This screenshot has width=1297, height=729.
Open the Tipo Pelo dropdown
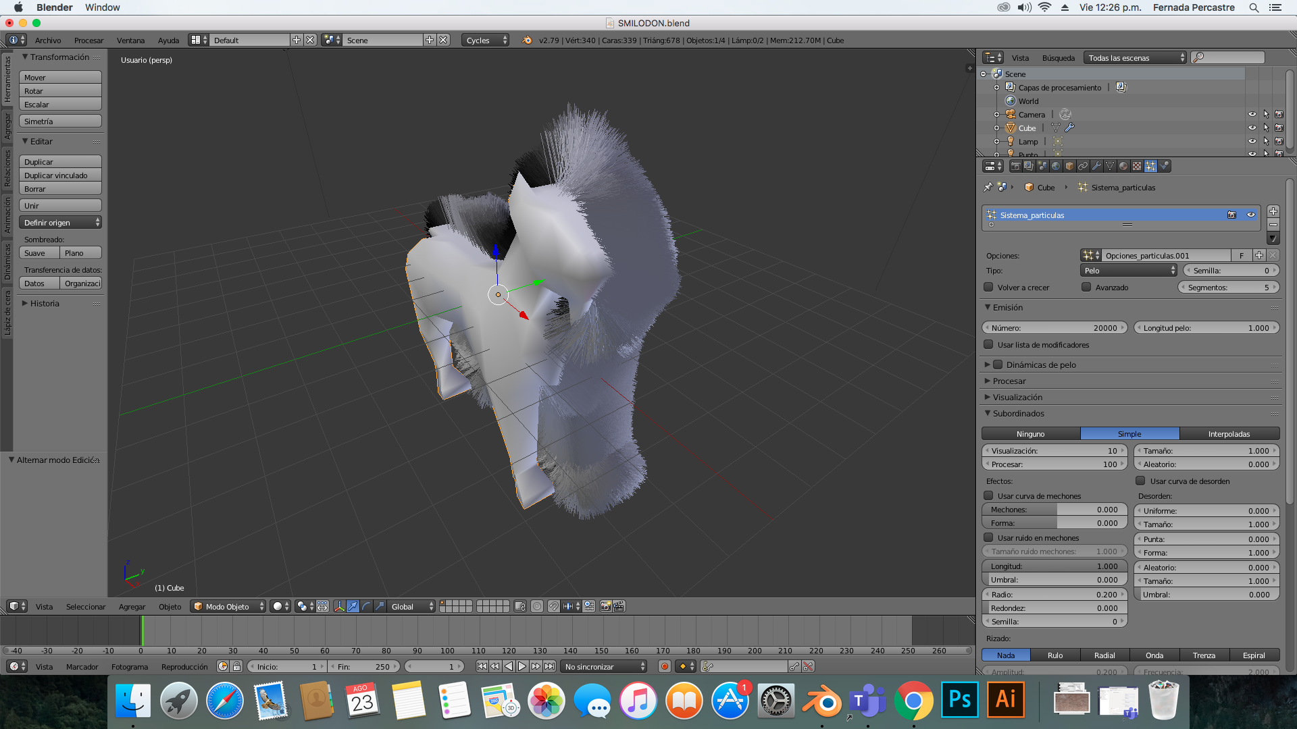tap(1129, 270)
